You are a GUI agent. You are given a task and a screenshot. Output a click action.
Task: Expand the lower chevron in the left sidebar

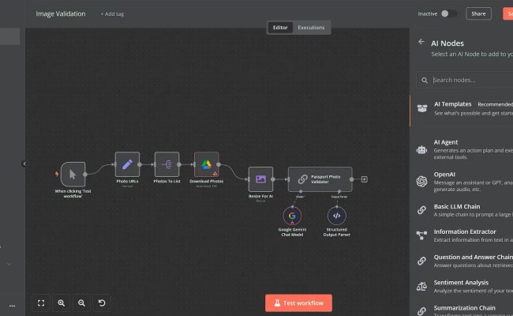tap(9, 264)
